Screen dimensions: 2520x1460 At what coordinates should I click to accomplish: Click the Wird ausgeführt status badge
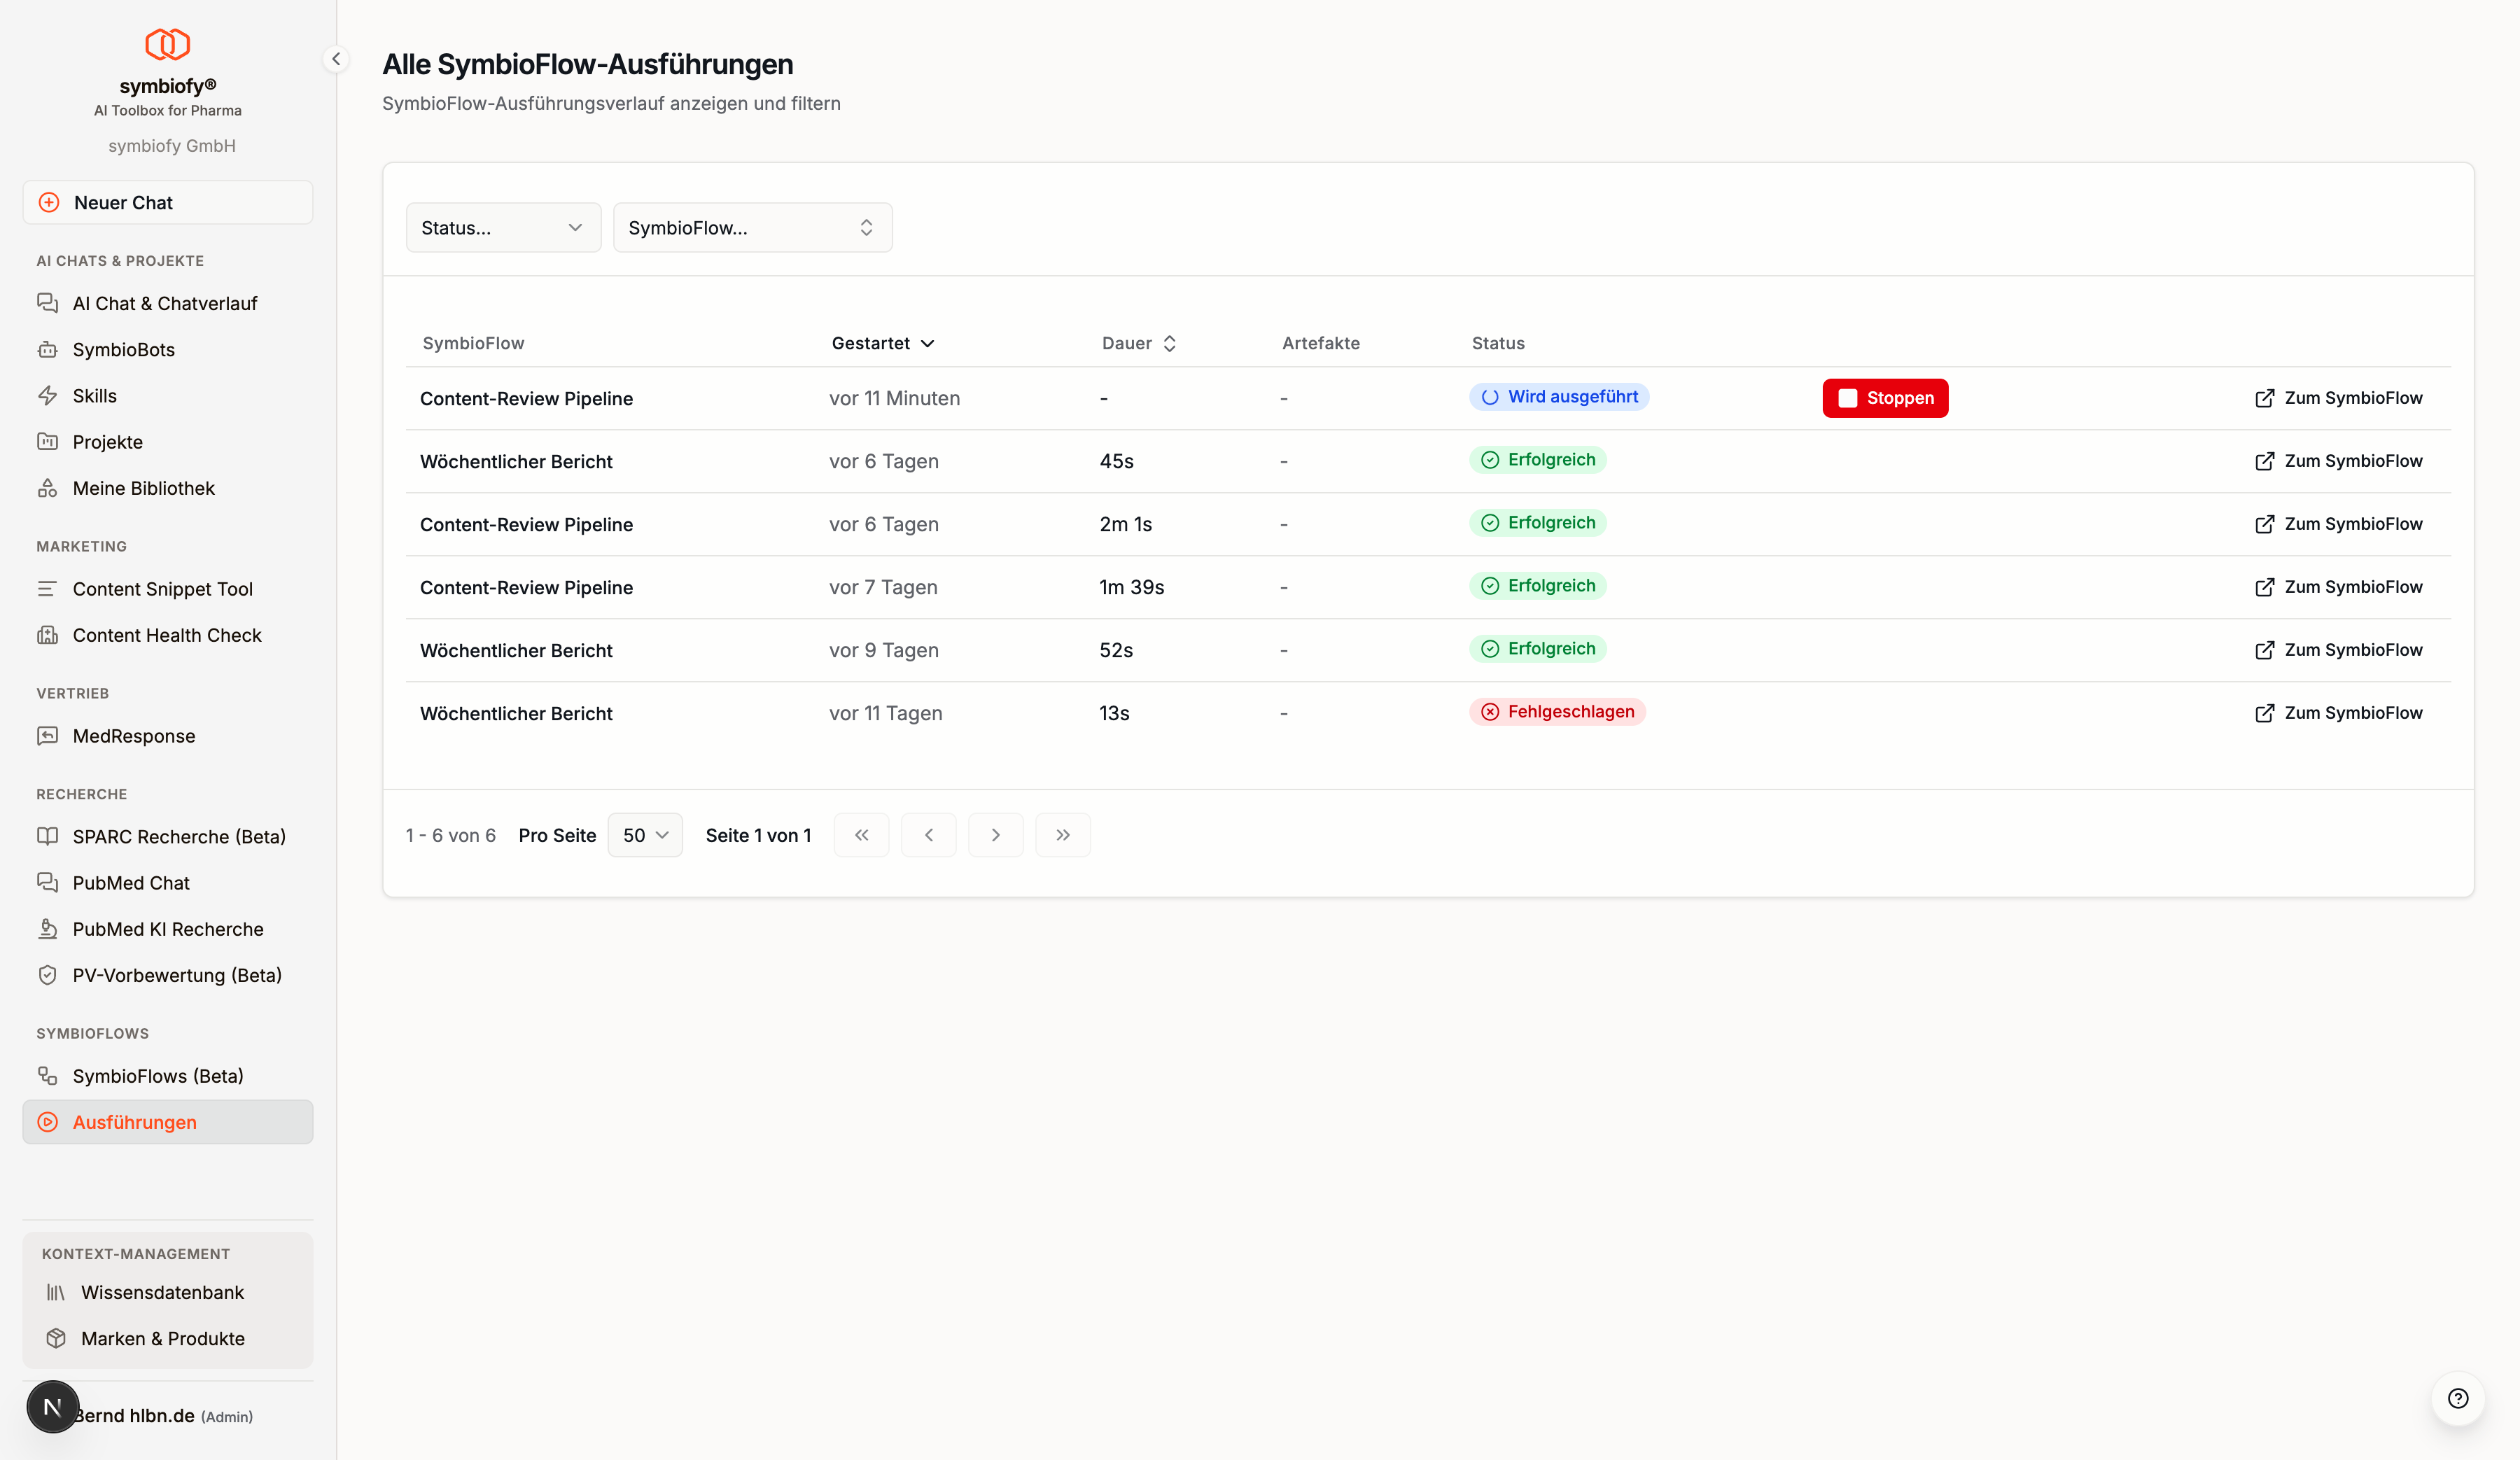pyautogui.click(x=1559, y=396)
